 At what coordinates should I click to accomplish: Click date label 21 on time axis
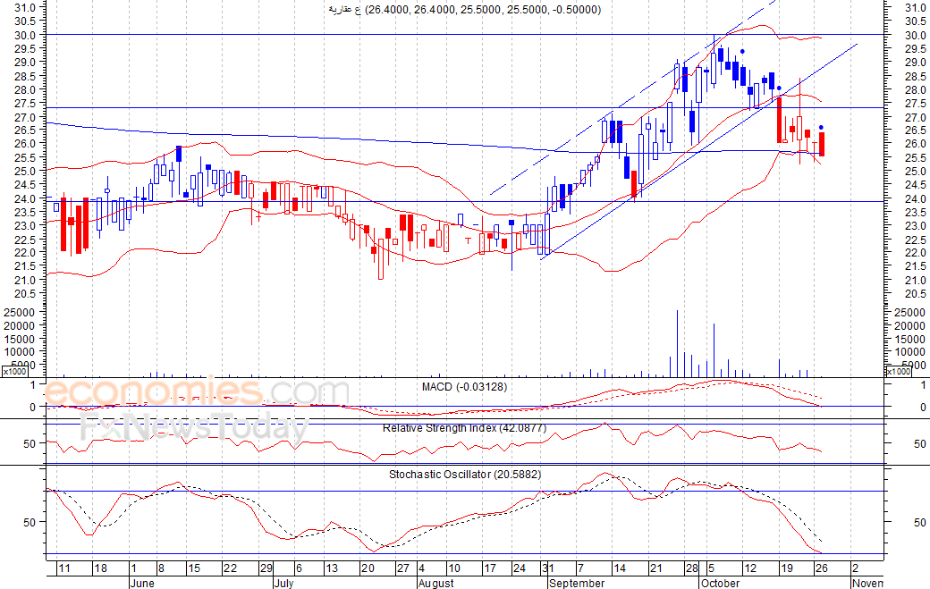click(656, 568)
